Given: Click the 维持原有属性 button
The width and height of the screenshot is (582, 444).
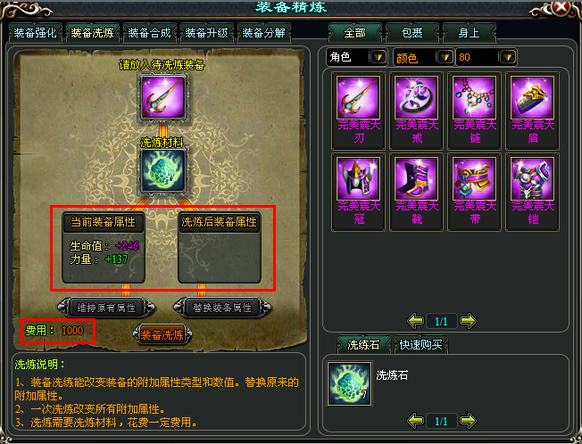Looking at the screenshot, I should point(106,308).
